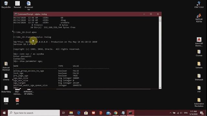Open the notification Action Center
Viewport: 207px width, 116px height.
point(202,113)
